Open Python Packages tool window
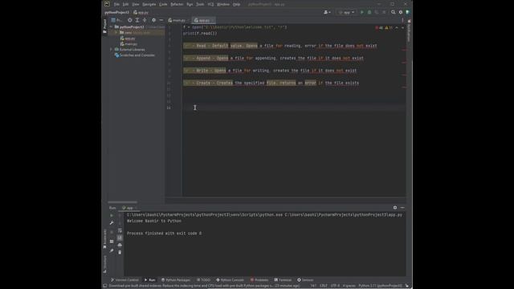The height and width of the screenshot is (289, 514). (x=176, y=280)
